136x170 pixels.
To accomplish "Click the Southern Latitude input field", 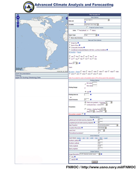I will (x=100, y=143).
